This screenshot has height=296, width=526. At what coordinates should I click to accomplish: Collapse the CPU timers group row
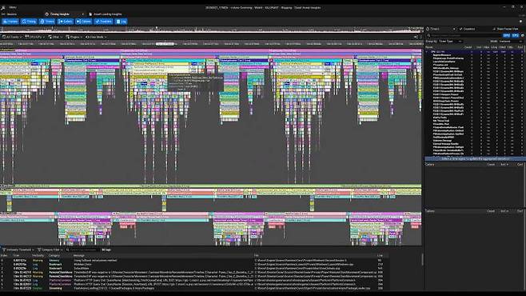point(427,52)
